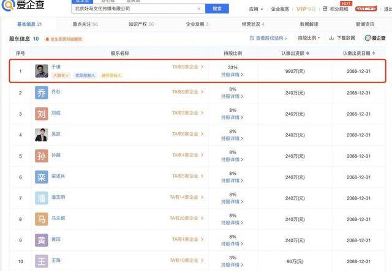This screenshot has height=271, width=392.
Task: Switch to the 经营状况 tab
Action: point(253,24)
